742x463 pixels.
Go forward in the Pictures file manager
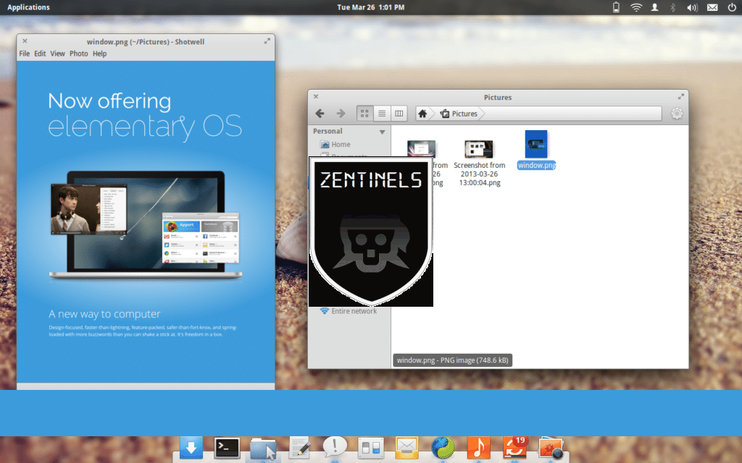pos(341,114)
